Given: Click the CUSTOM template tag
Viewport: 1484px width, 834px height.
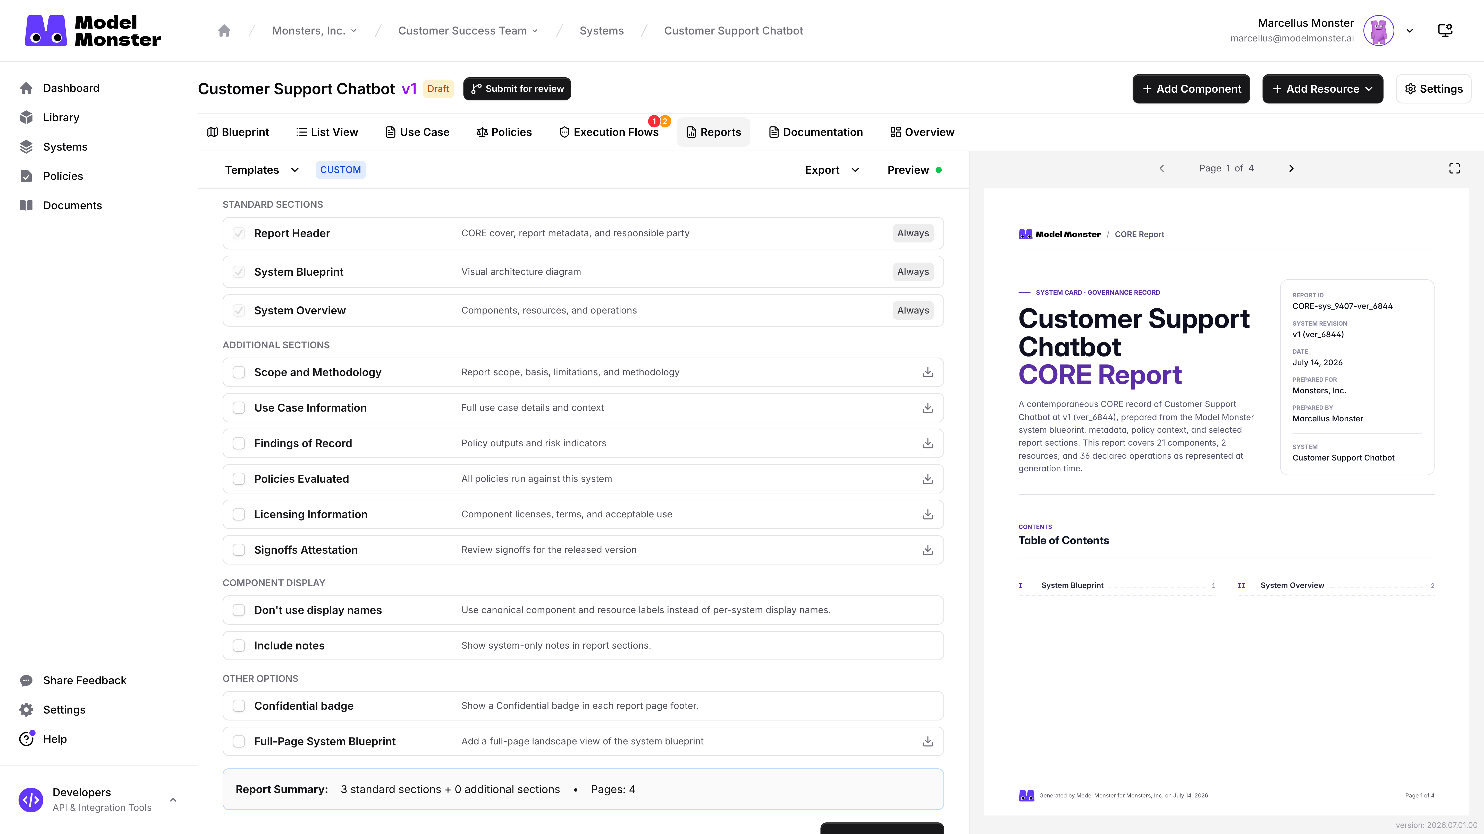Looking at the screenshot, I should (340, 170).
